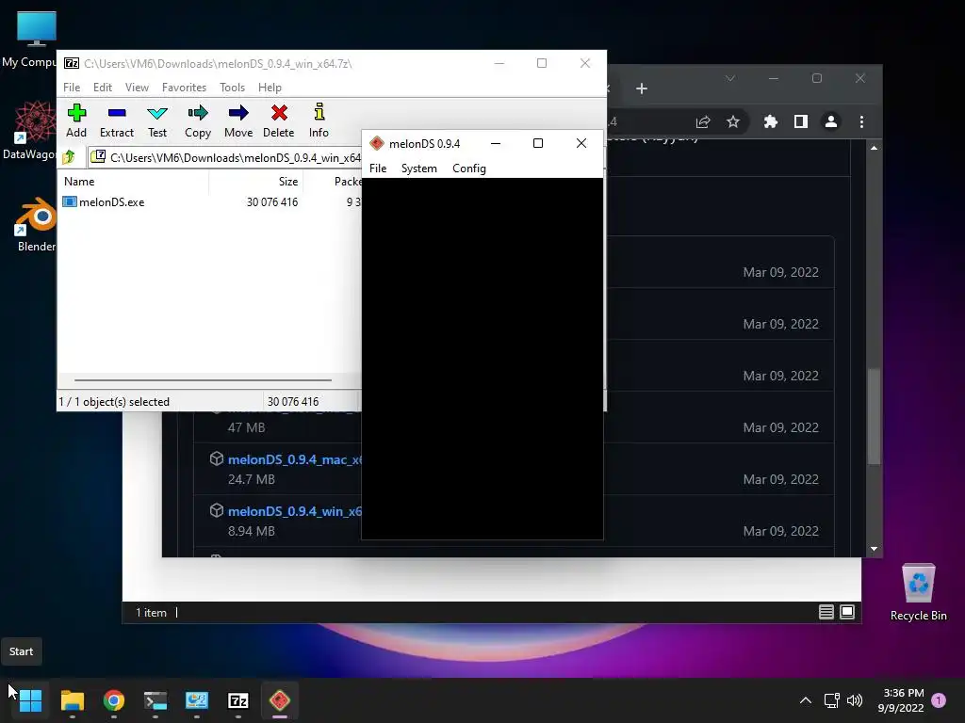Select the melonDS.exe file row
The image size is (965, 723).
click(209, 201)
